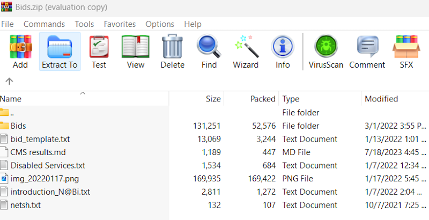Click the netsh.txt file icon
The width and height of the screenshot is (429, 220).
[4, 204]
